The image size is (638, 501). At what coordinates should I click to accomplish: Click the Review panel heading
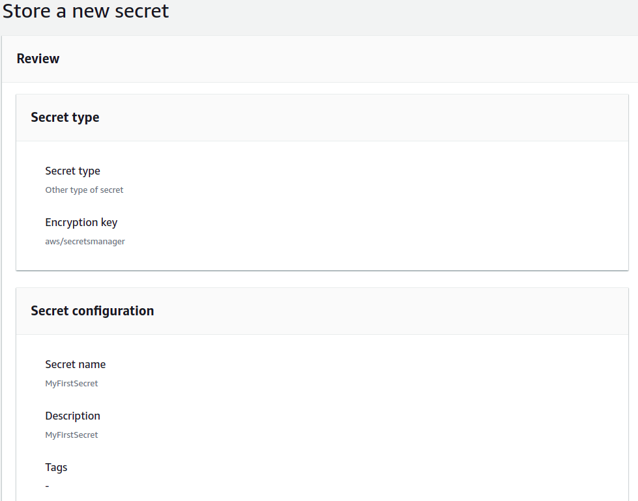coord(38,59)
